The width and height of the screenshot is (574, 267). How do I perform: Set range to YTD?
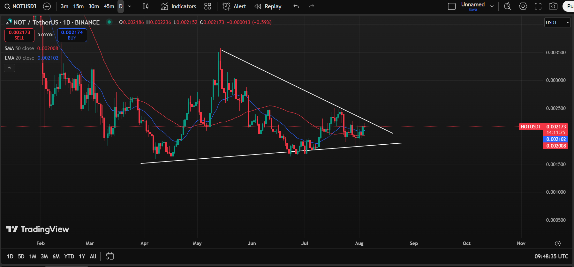click(69, 256)
